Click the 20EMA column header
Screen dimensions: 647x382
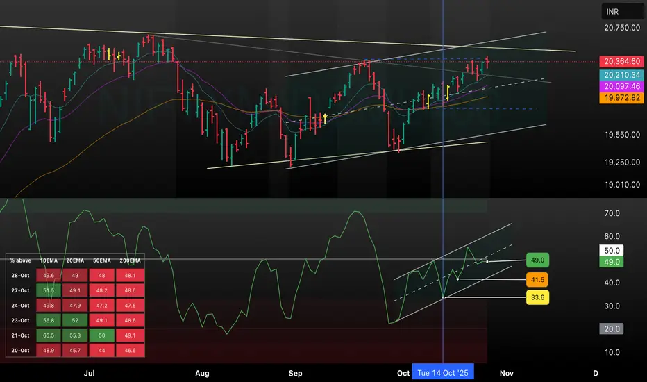(x=75, y=260)
